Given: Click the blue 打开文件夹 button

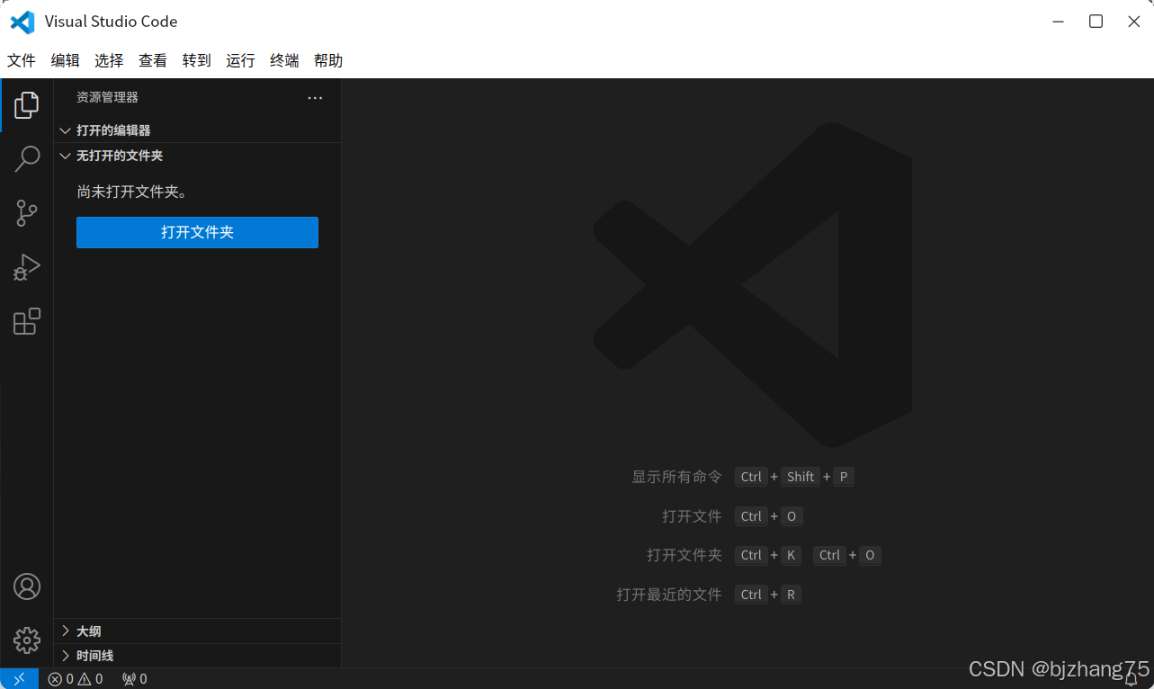Looking at the screenshot, I should [x=197, y=232].
